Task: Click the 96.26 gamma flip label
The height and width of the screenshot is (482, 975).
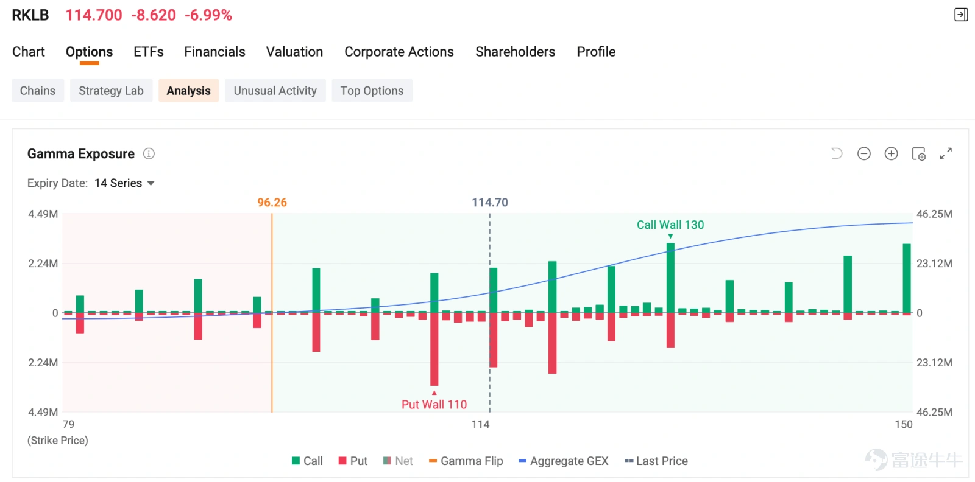Action: [x=272, y=203]
